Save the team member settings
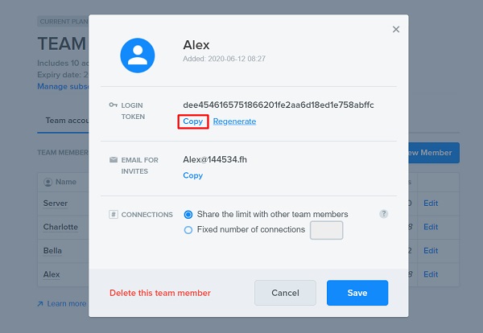Screen dimensions: 483x333 coord(357,293)
